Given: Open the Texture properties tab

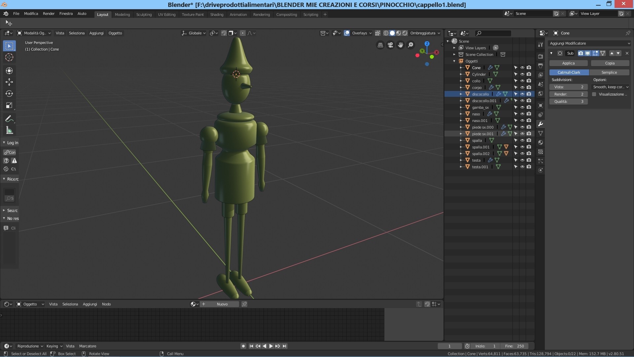Looking at the screenshot, I should 541,152.
